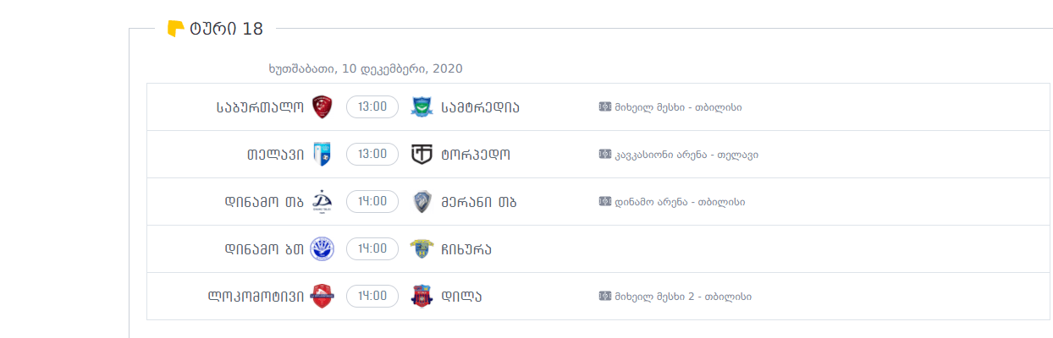Click the მიხეილ მესხი 2 - თბილისი stadium
The height and width of the screenshot is (338, 1053).
(683, 297)
